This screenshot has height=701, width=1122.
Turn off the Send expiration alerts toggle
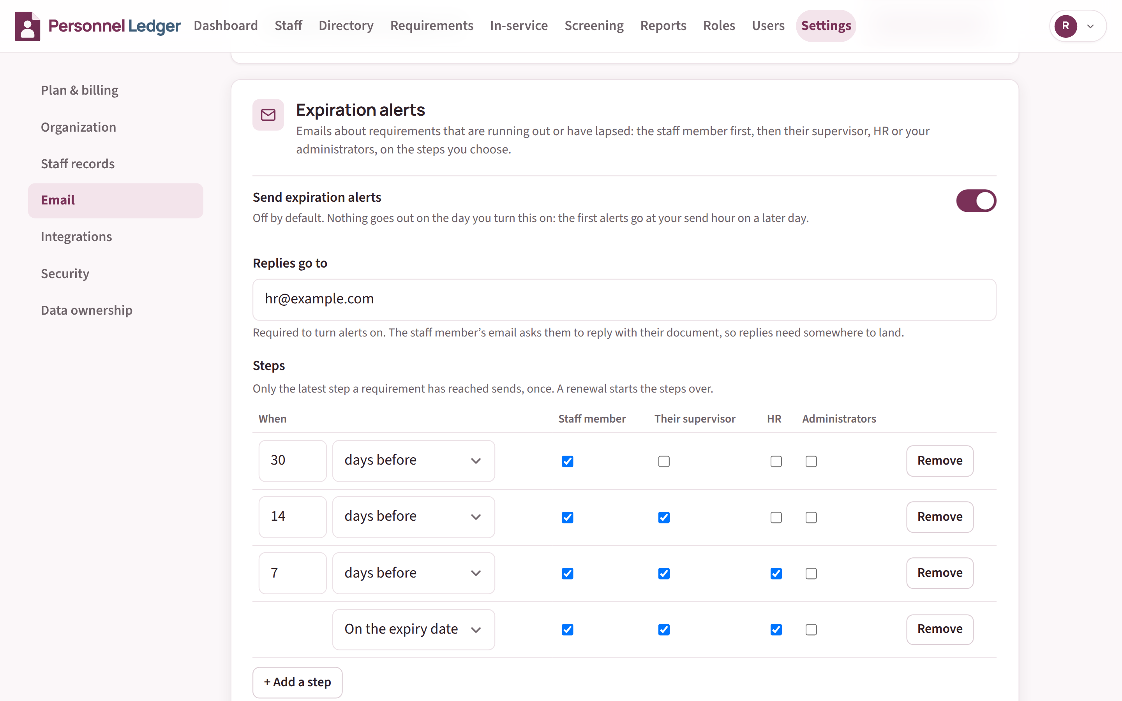pyautogui.click(x=976, y=201)
